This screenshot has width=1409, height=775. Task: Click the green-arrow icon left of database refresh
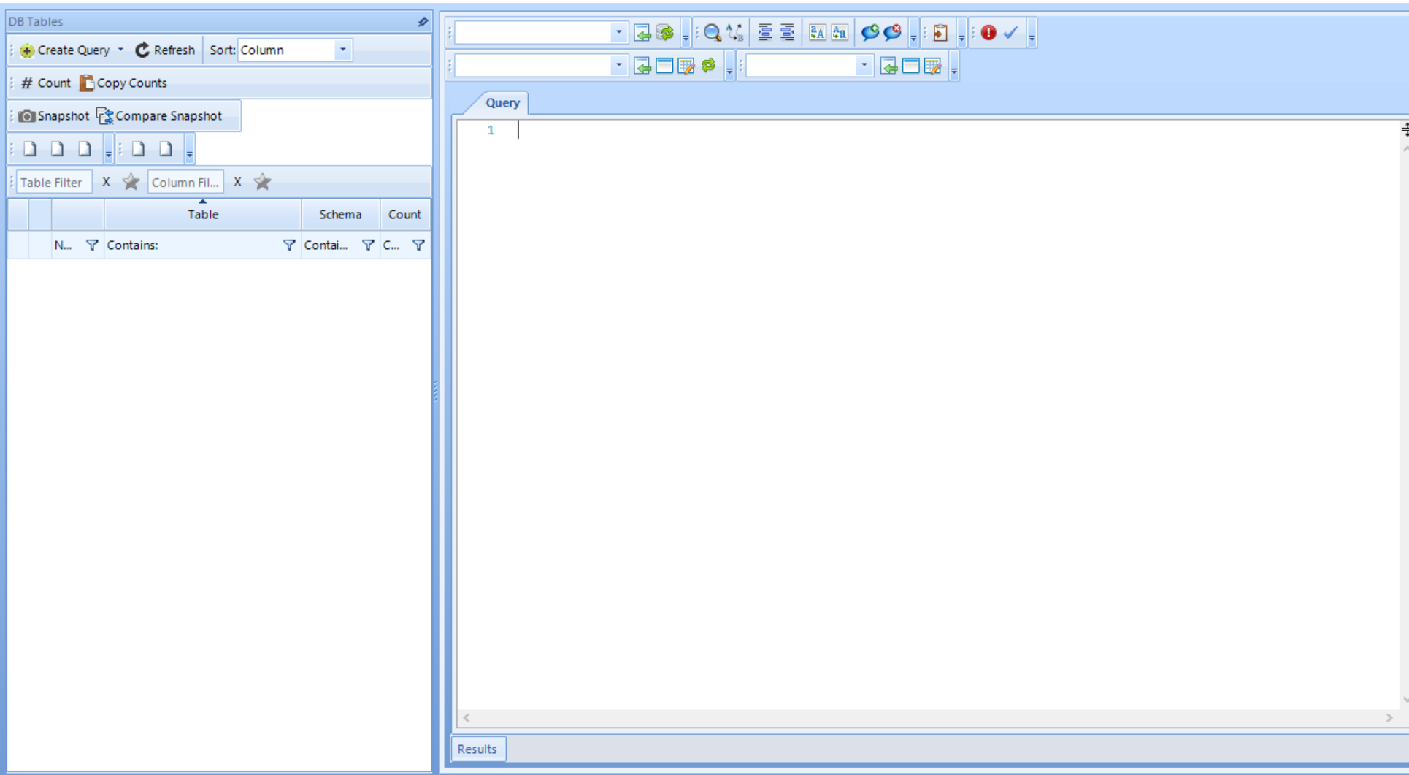tap(642, 32)
